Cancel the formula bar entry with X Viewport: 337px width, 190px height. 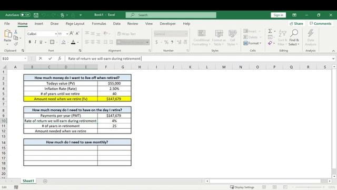[41, 59]
